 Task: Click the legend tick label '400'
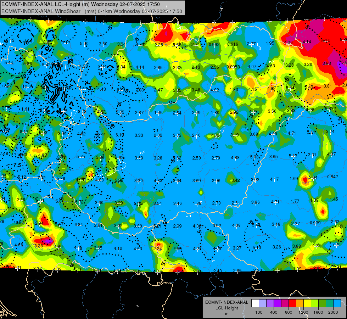(x=274, y=312)
